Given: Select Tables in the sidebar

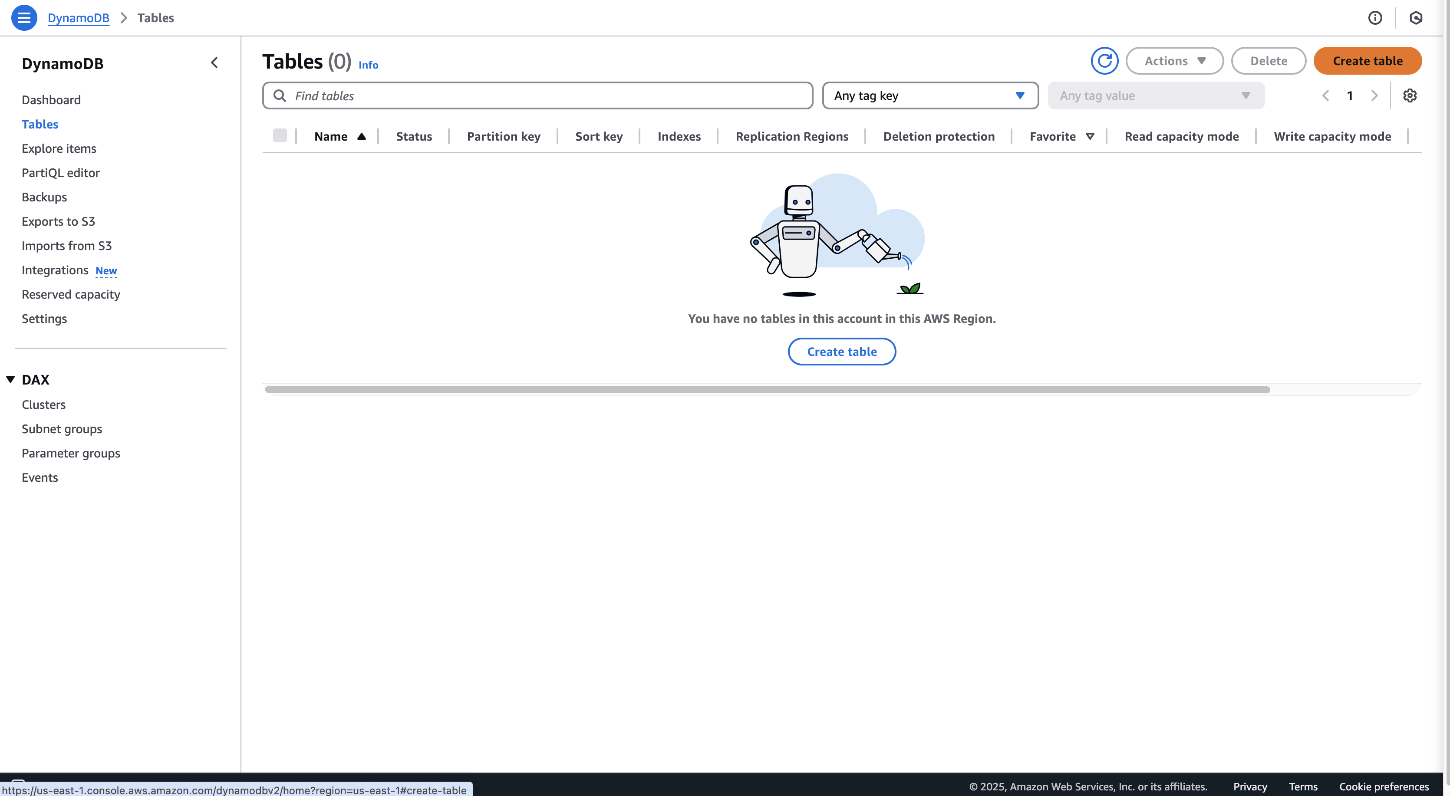Looking at the screenshot, I should pyautogui.click(x=40, y=124).
